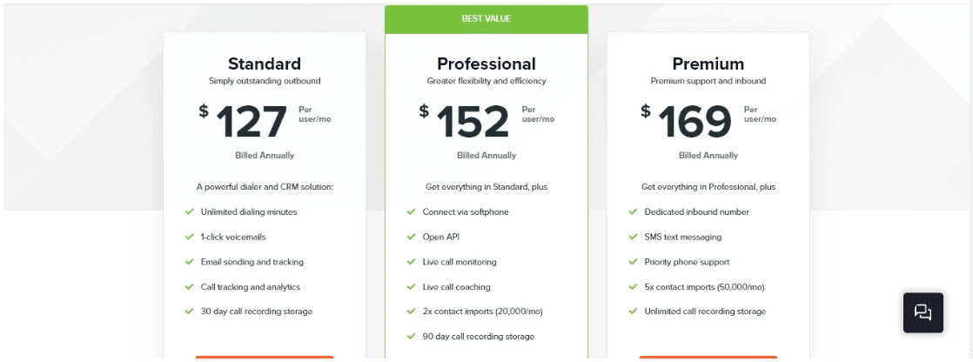Click 5x contact imports (50,000/mo) feature
Image resolution: width=973 pixels, height=362 pixels.
[x=704, y=287]
